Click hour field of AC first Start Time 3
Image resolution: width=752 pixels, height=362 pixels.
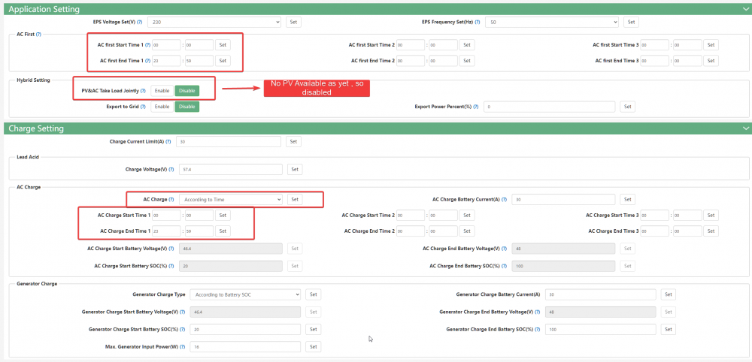tap(655, 45)
